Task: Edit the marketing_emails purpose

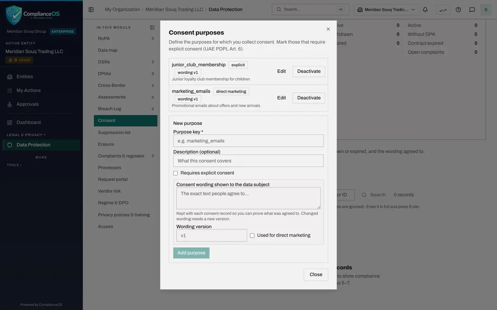Action: [x=282, y=98]
